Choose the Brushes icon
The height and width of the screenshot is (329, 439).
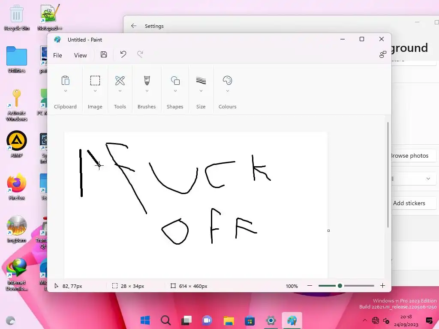click(147, 81)
